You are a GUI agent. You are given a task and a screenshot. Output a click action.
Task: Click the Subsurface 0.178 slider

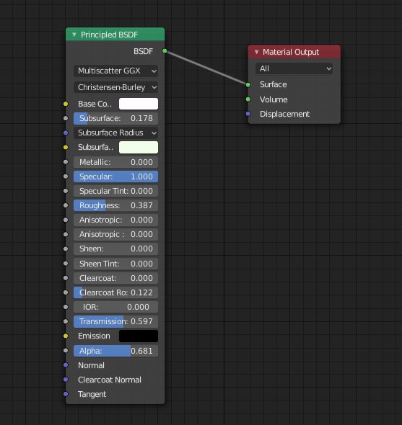[115, 118]
